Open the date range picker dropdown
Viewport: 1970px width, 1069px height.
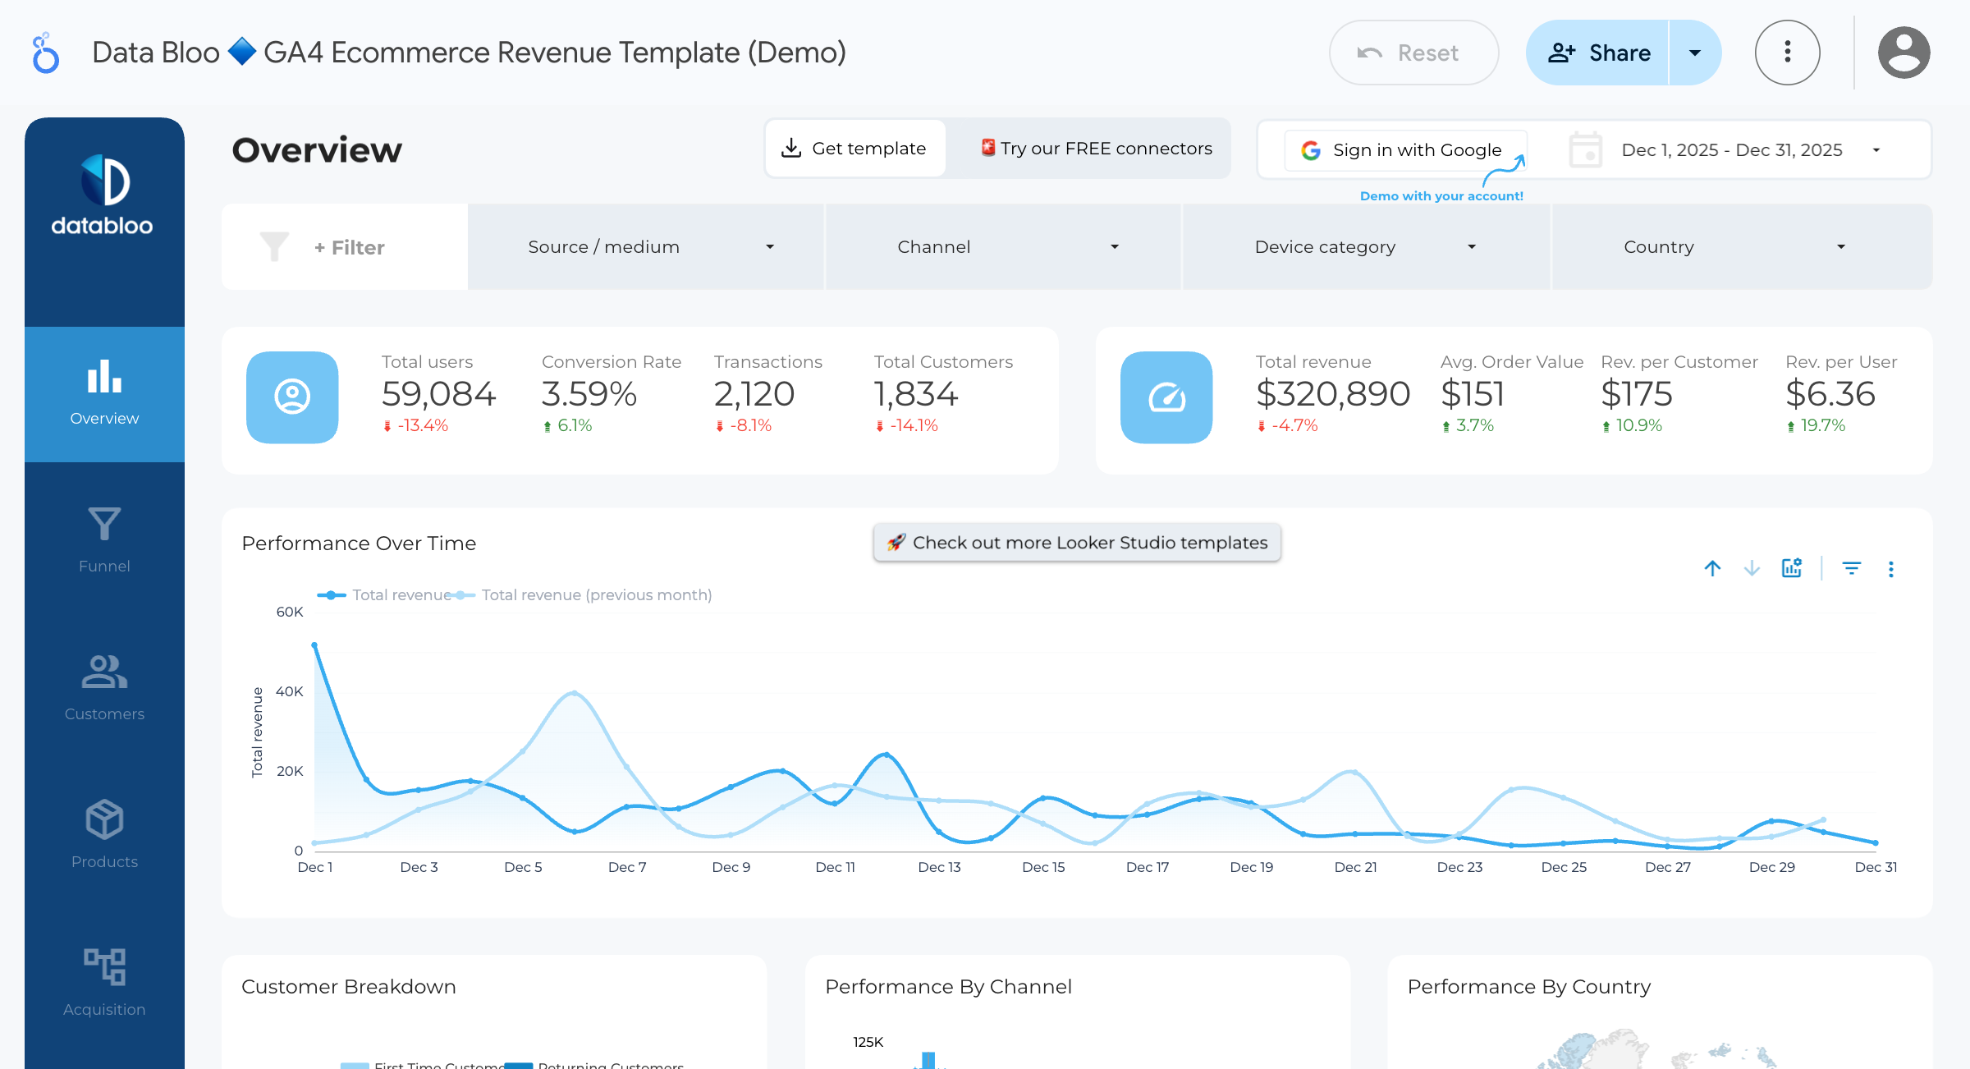tap(1876, 149)
